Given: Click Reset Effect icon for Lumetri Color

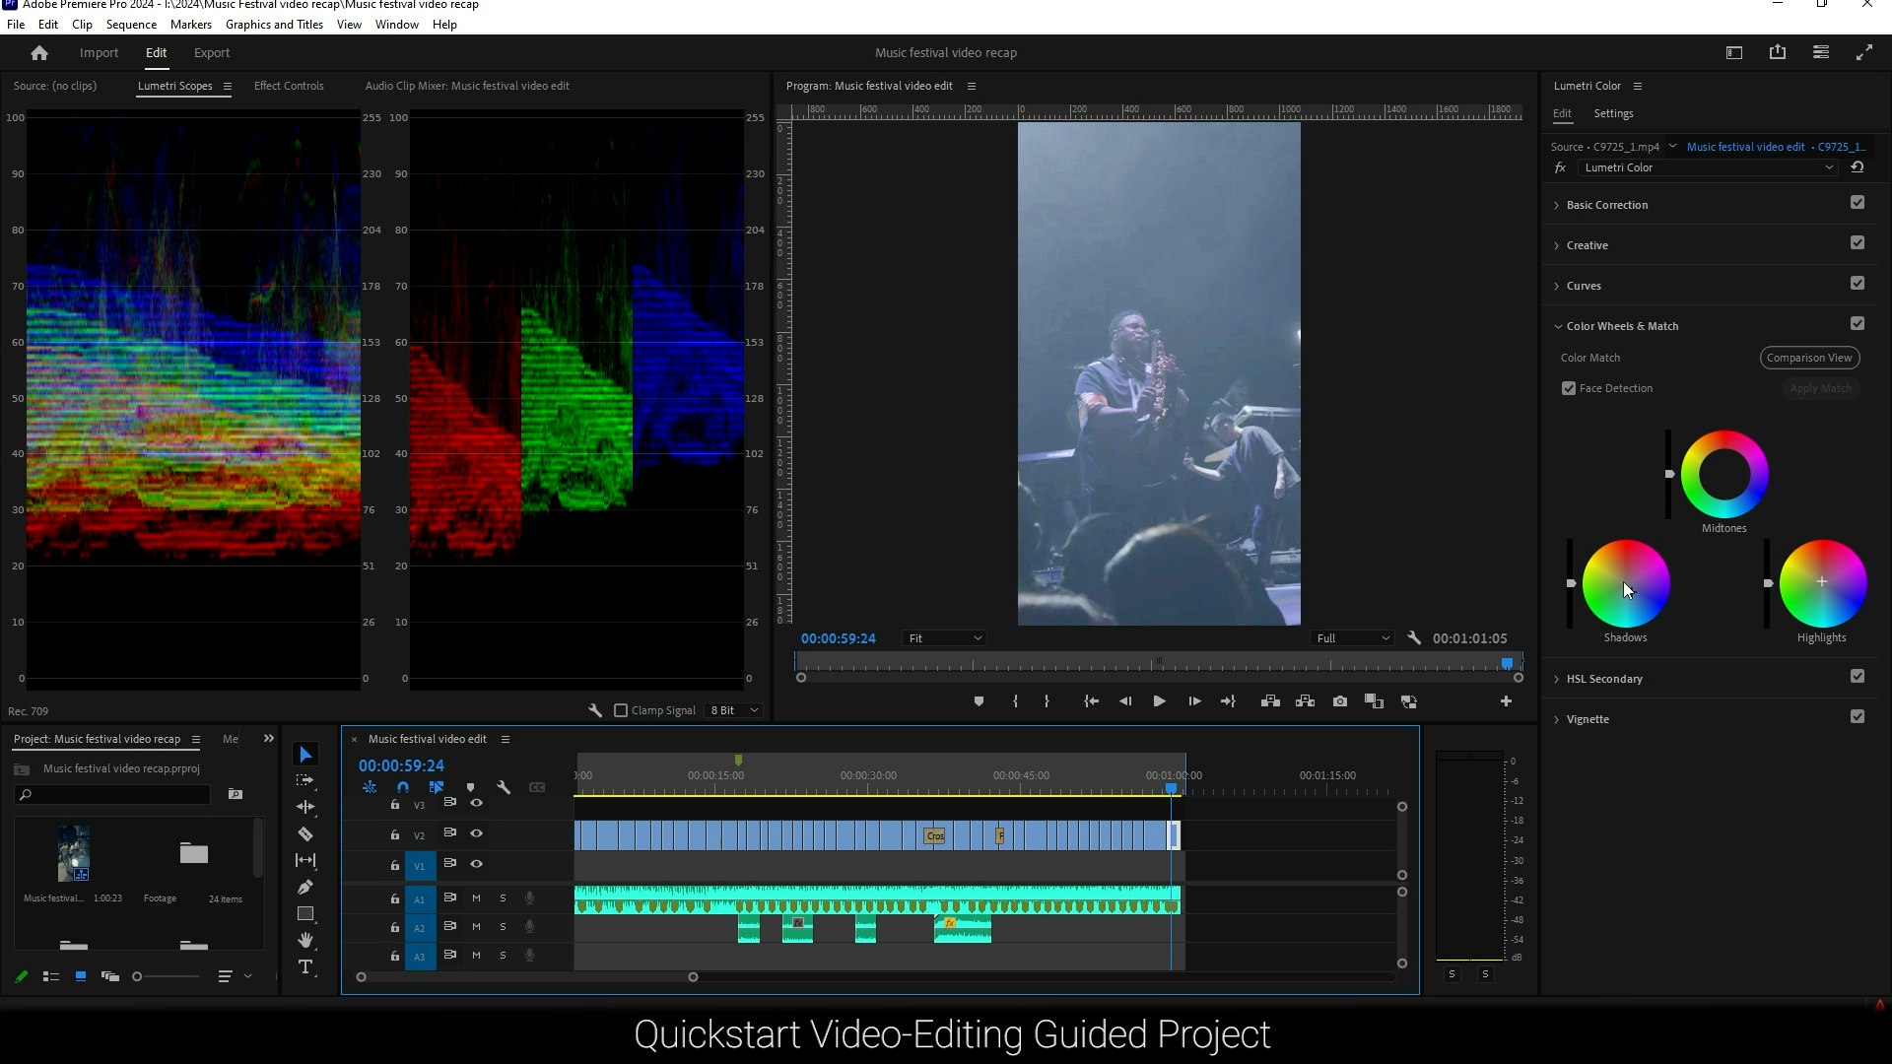Looking at the screenshot, I should tap(1858, 167).
